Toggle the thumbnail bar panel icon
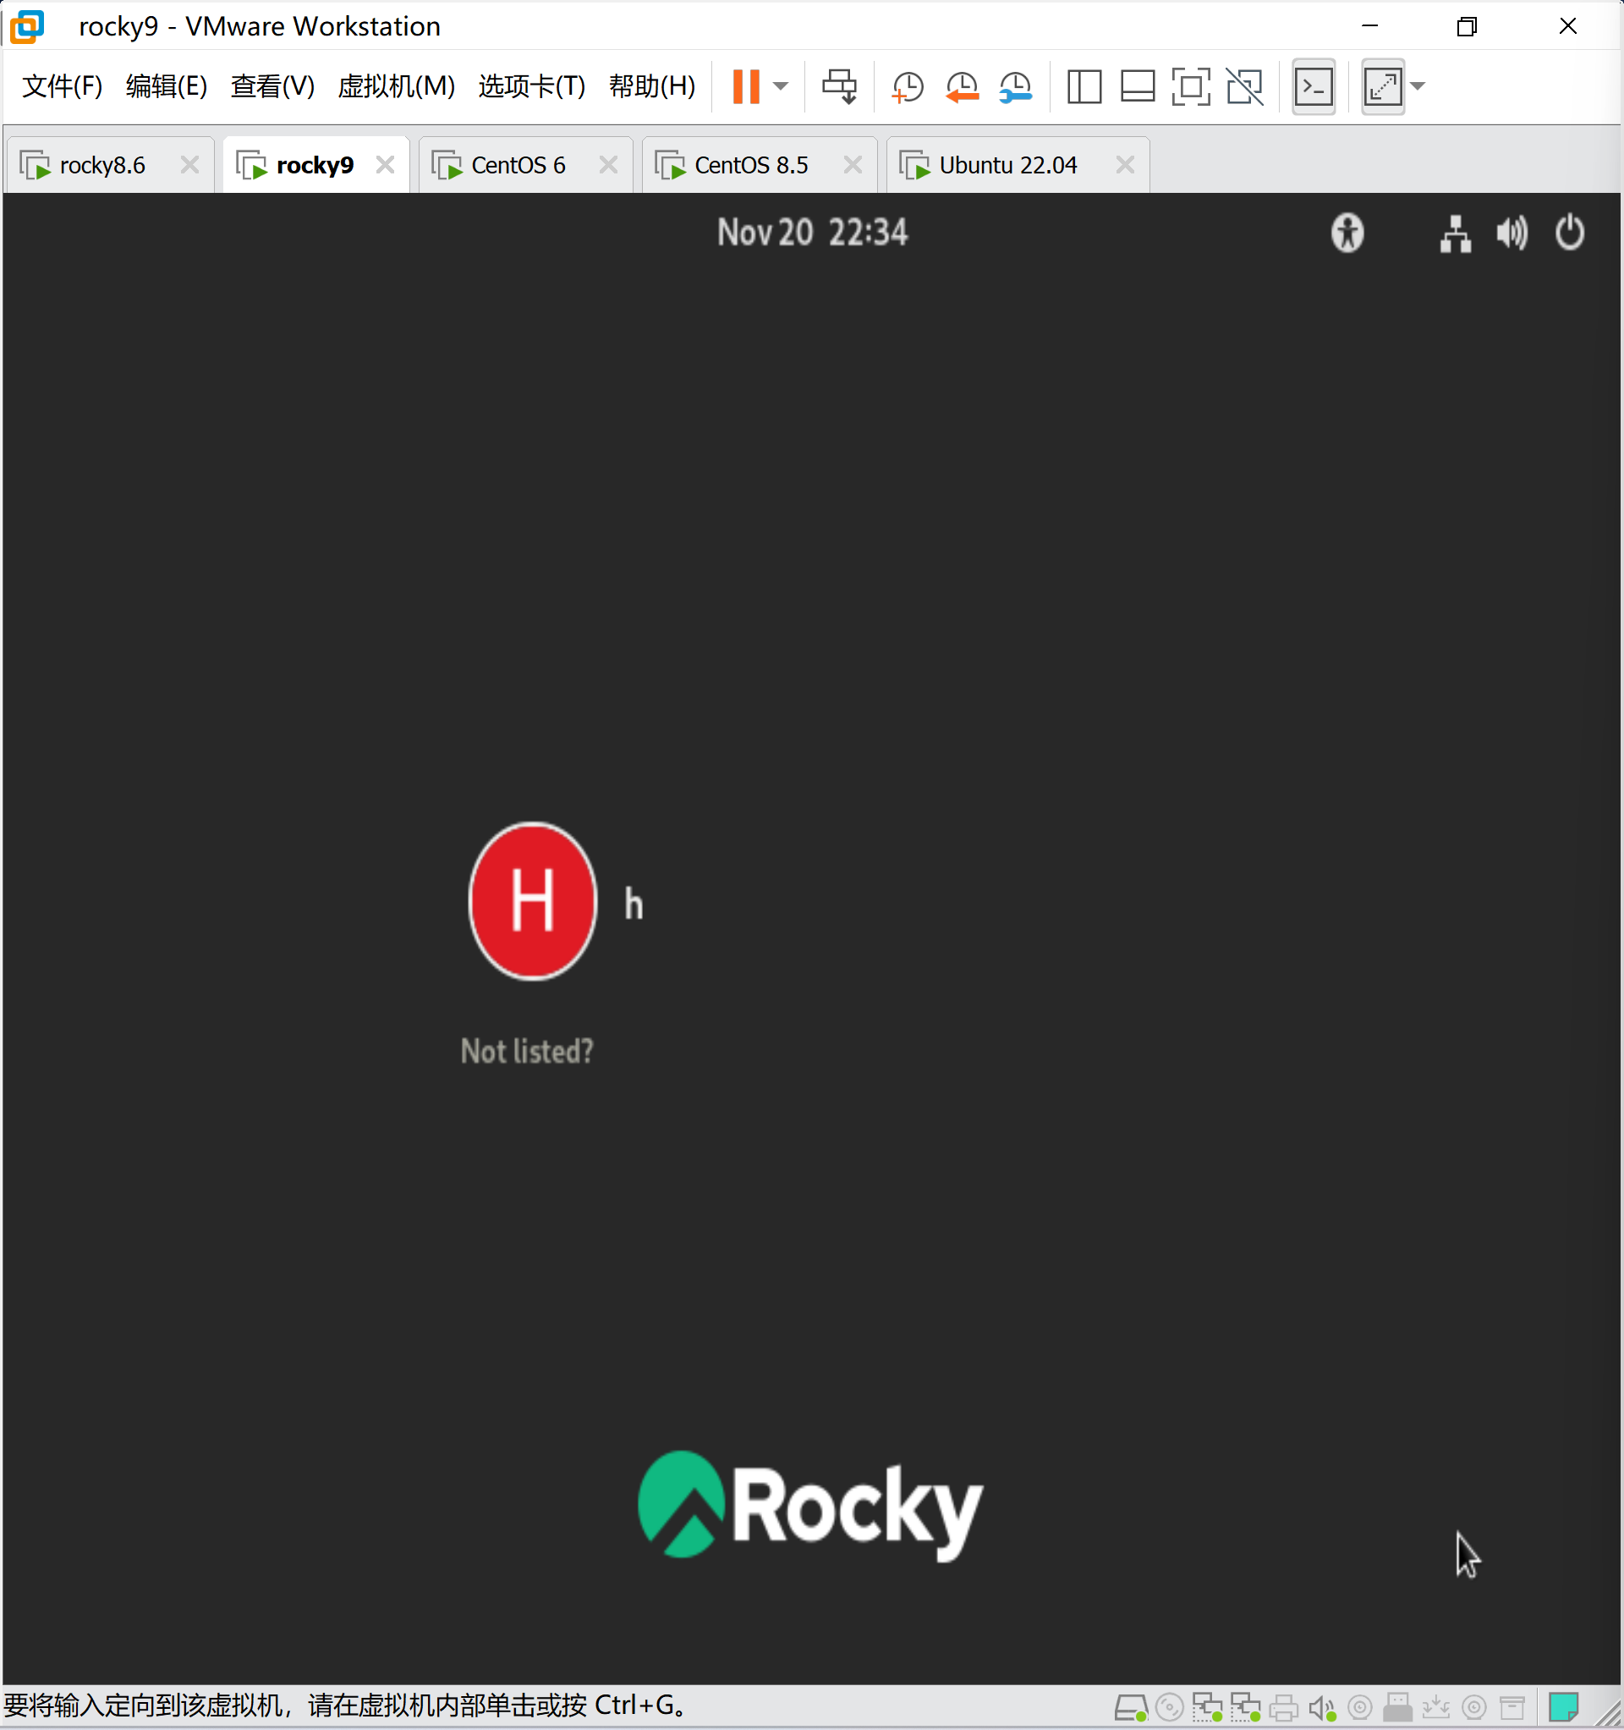 click(1138, 86)
